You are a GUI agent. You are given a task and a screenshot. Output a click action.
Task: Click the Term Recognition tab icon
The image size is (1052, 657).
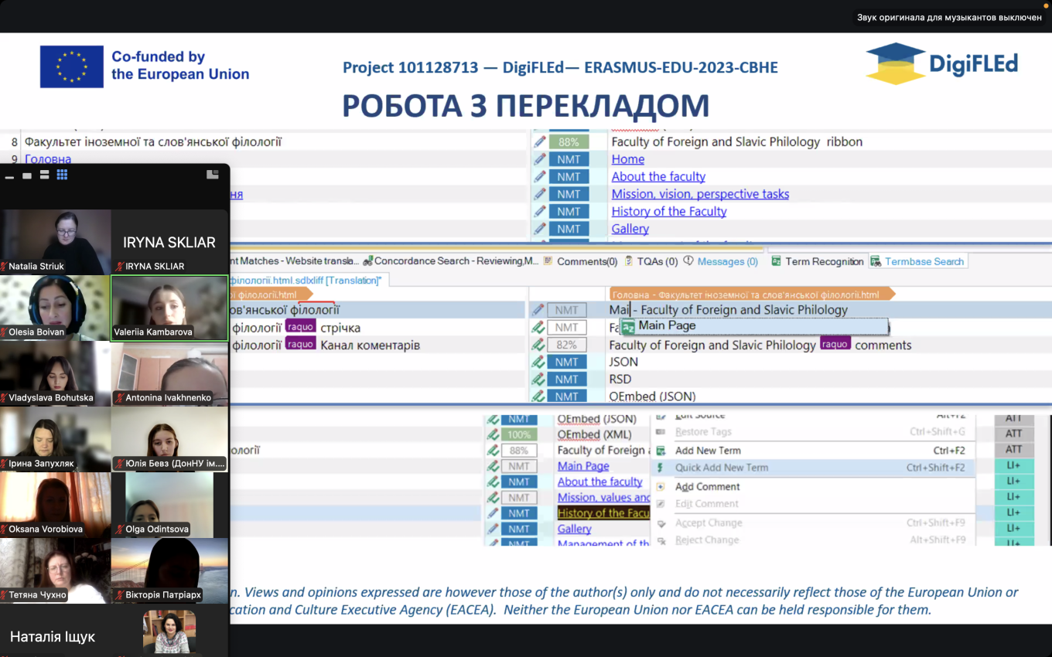[x=777, y=261]
